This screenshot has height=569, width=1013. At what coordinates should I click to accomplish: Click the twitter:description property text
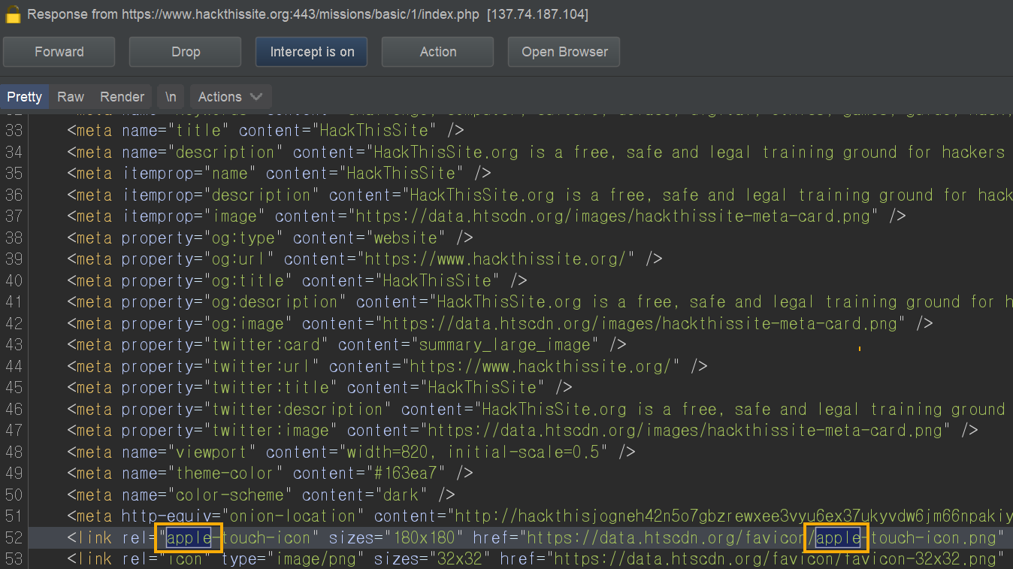click(x=257, y=410)
